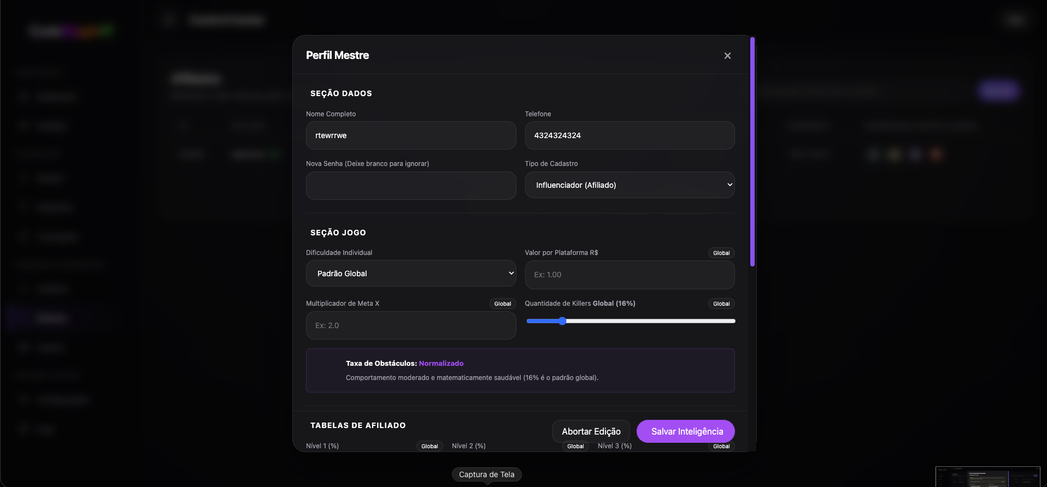Toggle the Global badge for Quantidade de Killers
The width and height of the screenshot is (1047, 487).
click(x=721, y=304)
